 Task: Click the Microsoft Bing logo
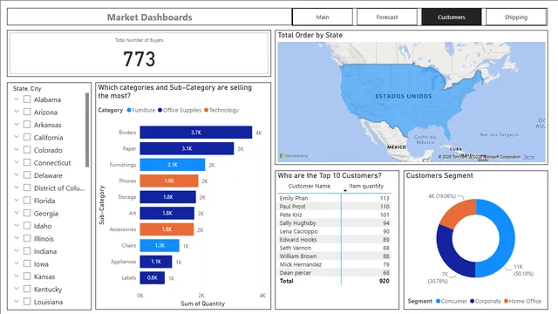294,156
